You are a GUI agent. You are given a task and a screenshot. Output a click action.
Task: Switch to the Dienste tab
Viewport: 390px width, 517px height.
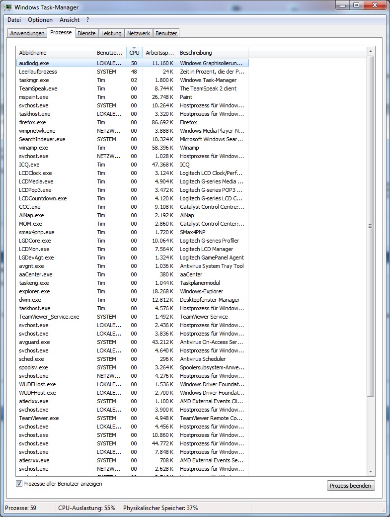(86, 33)
